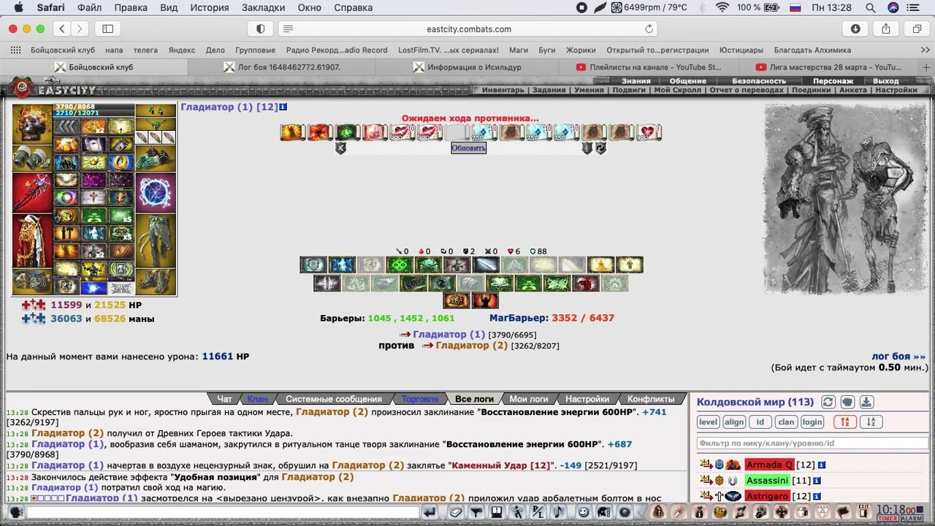Click the private message arrow for Armada Q
The width and height of the screenshot is (935, 526).
(x=706, y=465)
